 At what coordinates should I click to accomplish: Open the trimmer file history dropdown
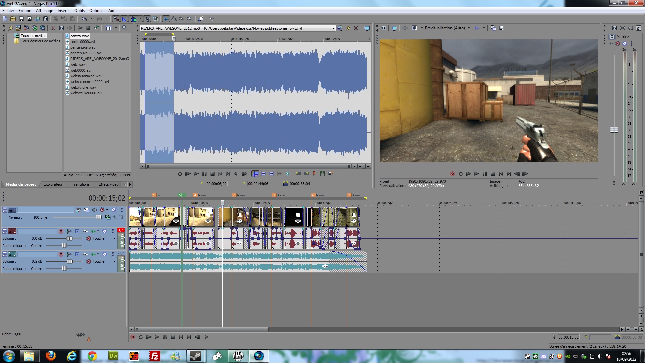pyautogui.click(x=333, y=28)
